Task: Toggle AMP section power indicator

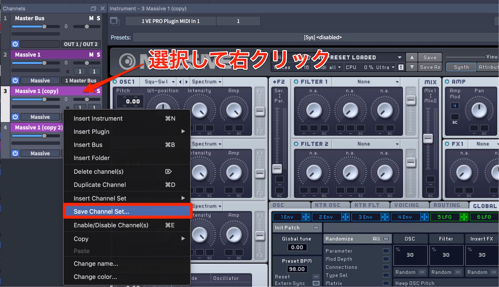Action: pyautogui.click(x=447, y=81)
